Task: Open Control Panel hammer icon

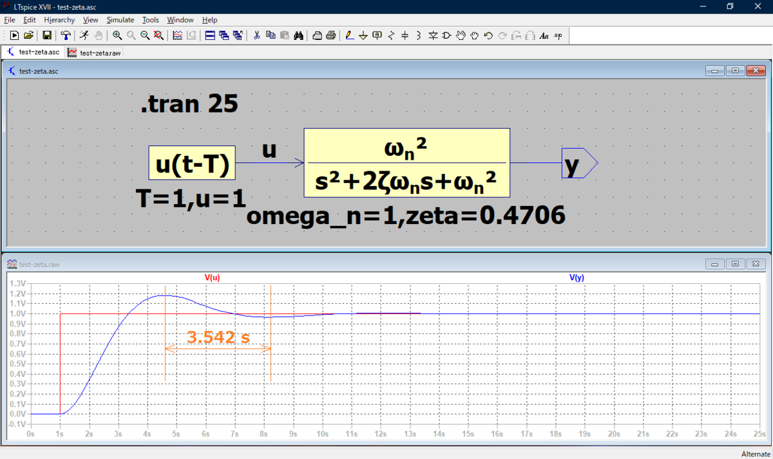Action: point(66,35)
